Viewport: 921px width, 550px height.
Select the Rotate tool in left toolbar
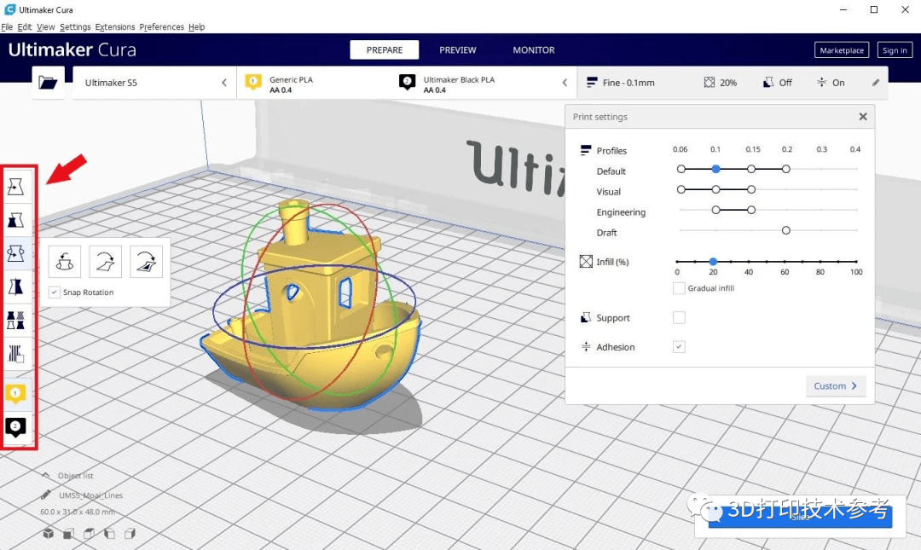[16, 254]
